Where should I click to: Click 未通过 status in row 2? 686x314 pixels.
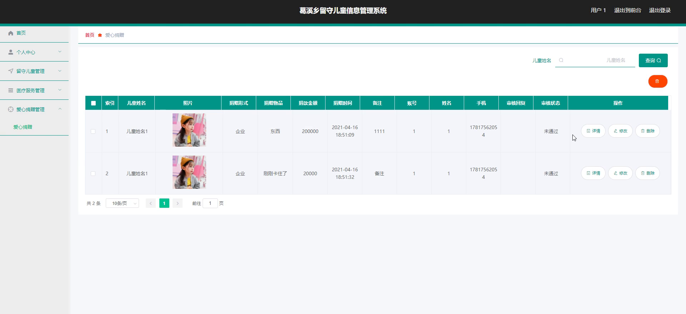pos(551,173)
